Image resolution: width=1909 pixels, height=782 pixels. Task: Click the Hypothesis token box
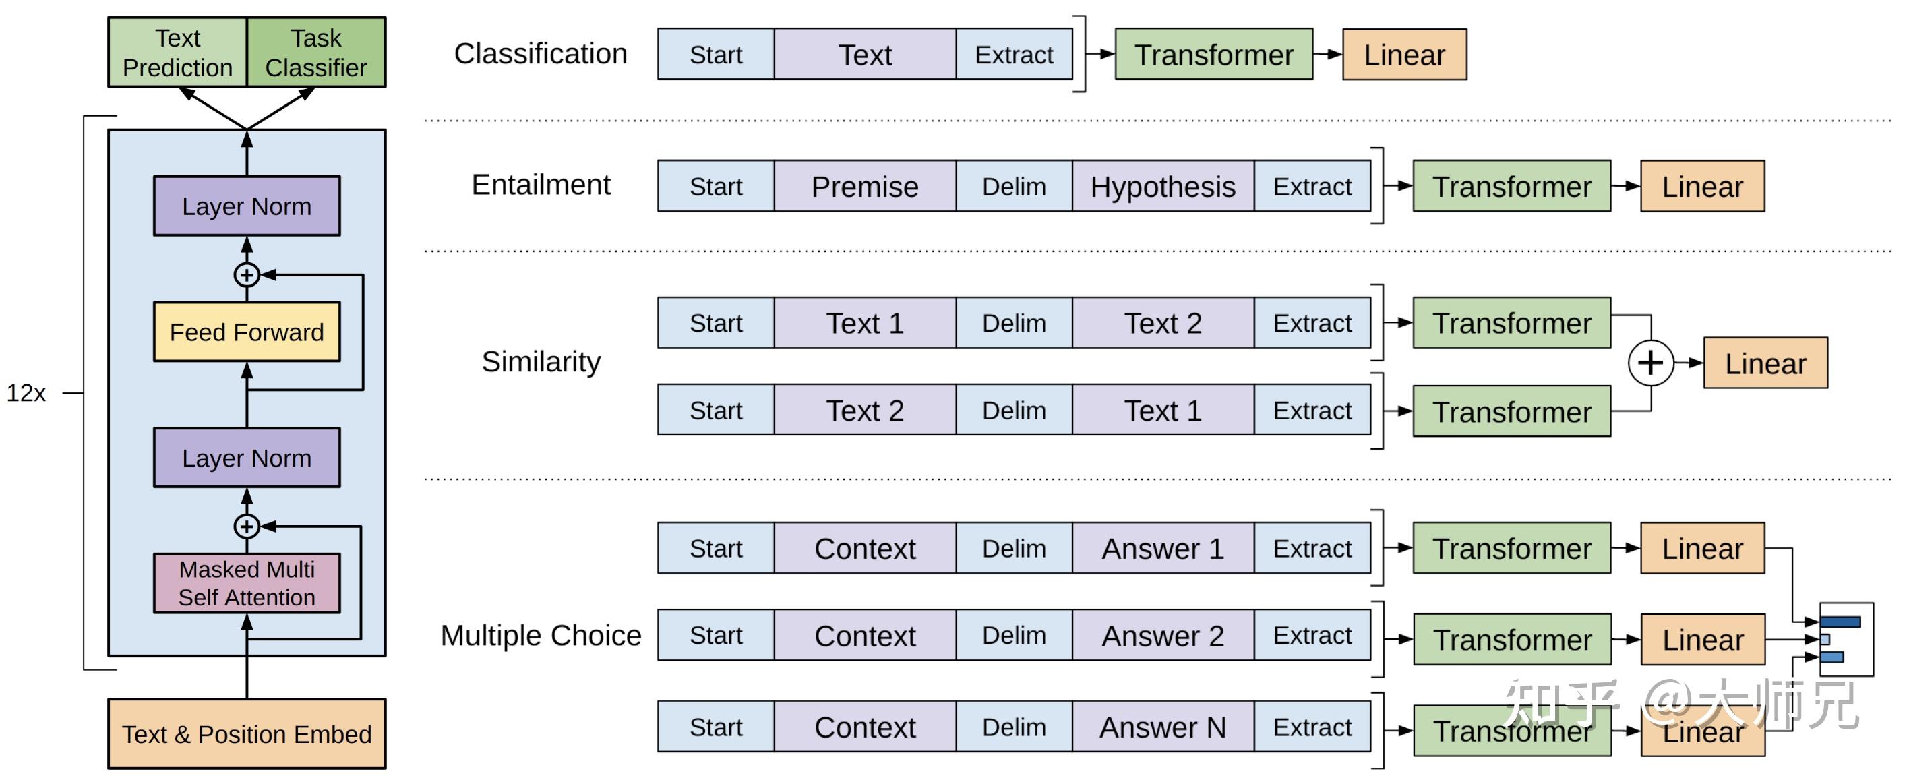(x=1163, y=186)
